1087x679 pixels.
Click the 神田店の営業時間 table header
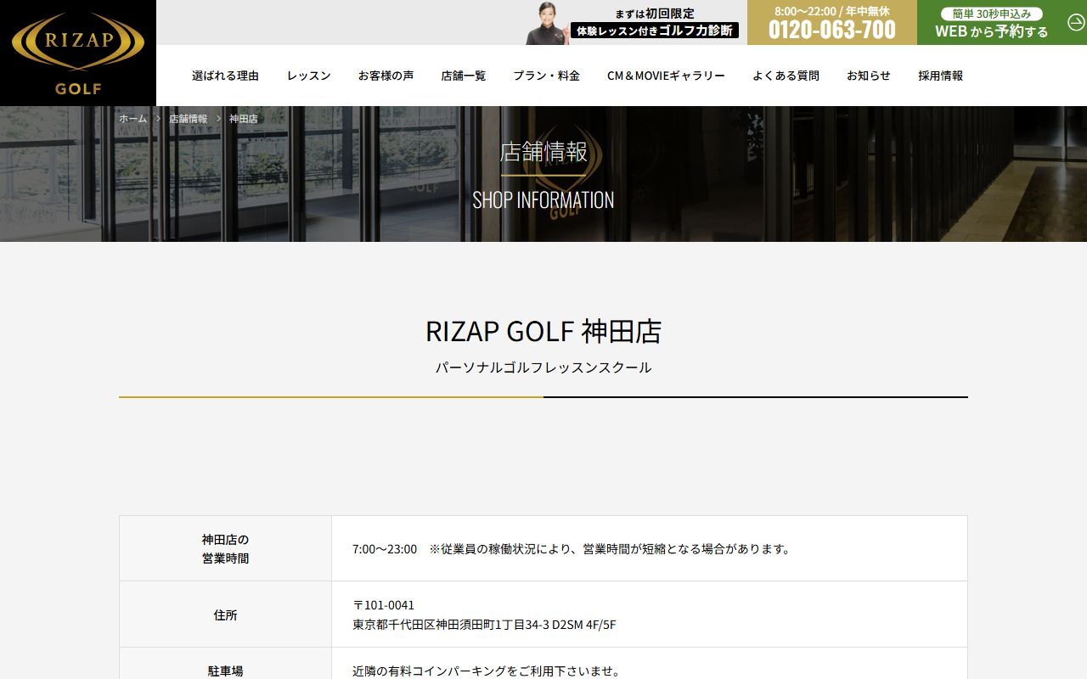click(225, 549)
